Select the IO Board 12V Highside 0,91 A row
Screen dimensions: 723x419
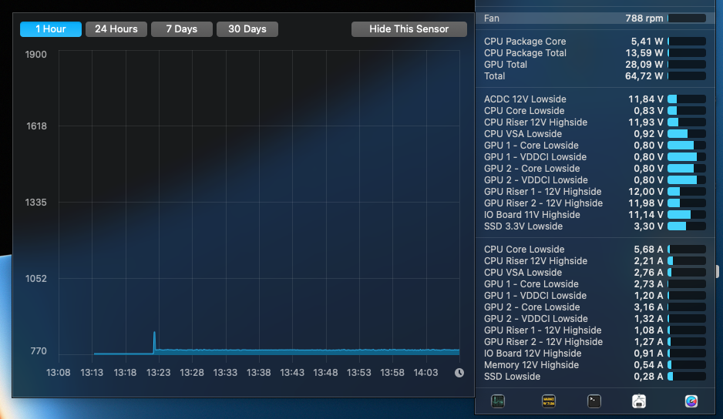coord(595,354)
